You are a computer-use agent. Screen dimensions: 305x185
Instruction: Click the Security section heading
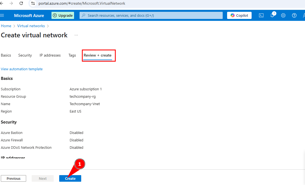(x=9, y=122)
